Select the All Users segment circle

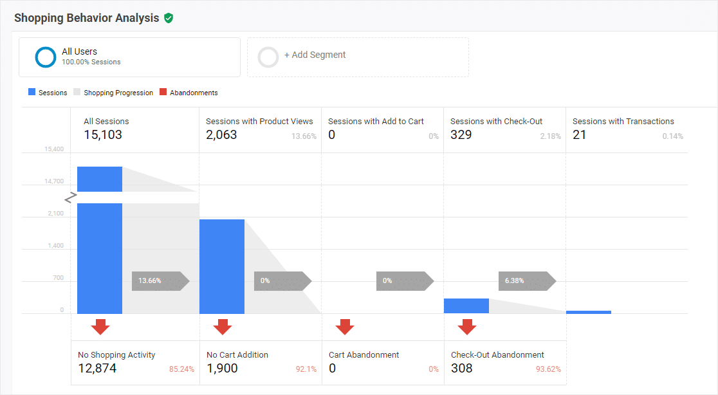pyautogui.click(x=45, y=57)
